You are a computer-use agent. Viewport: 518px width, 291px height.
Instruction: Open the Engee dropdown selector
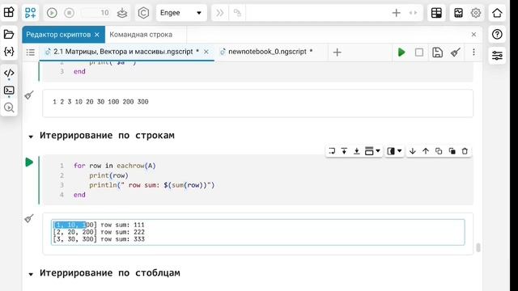(x=181, y=13)
